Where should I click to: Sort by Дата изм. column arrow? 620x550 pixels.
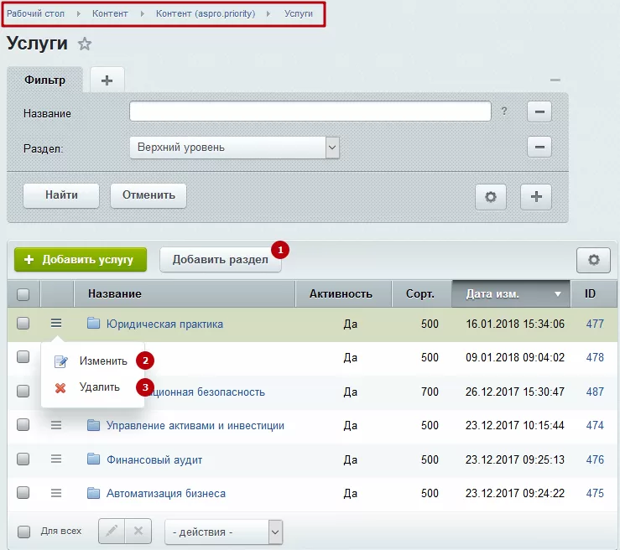coord(558,294)
